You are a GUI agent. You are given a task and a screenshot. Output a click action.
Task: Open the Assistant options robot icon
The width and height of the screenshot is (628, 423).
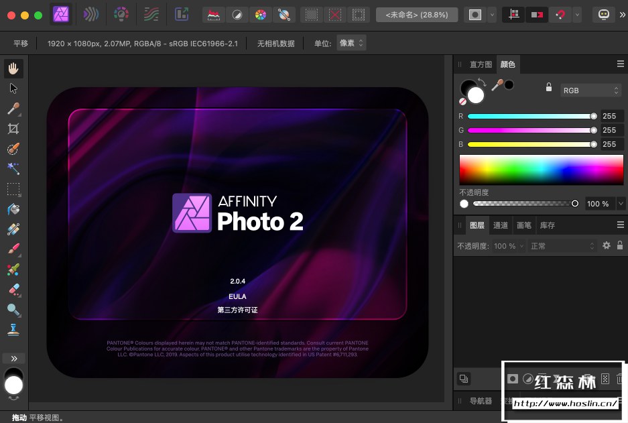[604, 15]
